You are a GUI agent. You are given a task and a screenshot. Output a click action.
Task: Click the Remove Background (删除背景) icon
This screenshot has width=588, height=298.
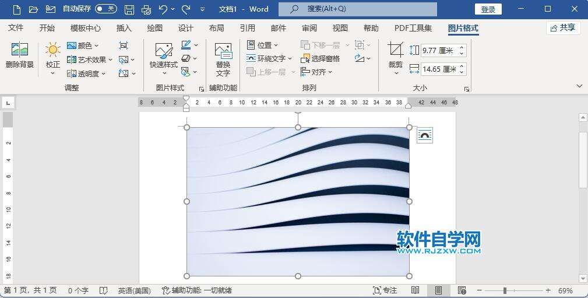click(x=19, y=50)
